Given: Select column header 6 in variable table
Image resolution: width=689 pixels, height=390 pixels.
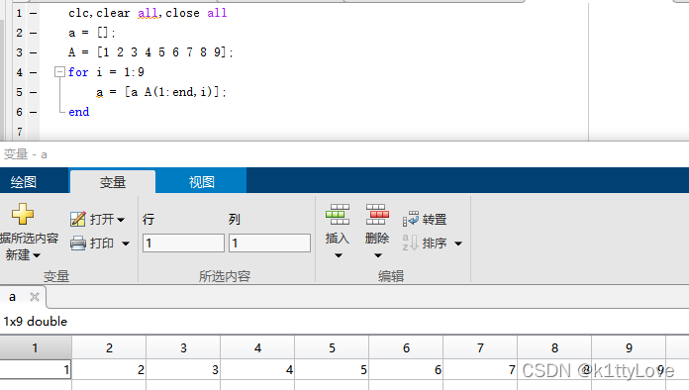Looking at the screenshot, I should coord(406,347).
